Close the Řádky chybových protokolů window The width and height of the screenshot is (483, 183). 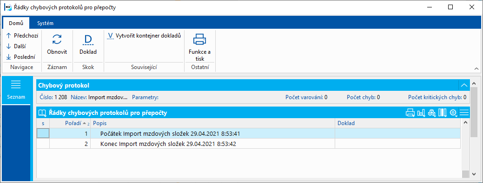tap(471, 7)
